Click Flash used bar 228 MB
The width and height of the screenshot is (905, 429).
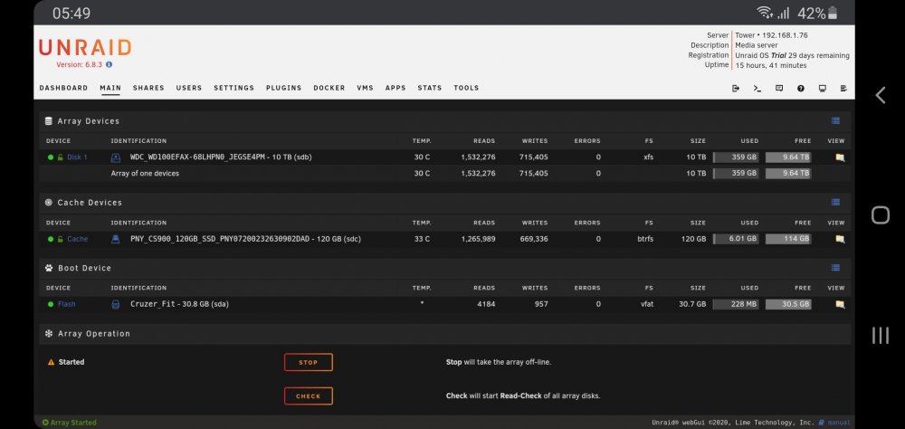[x=736, y=304]
